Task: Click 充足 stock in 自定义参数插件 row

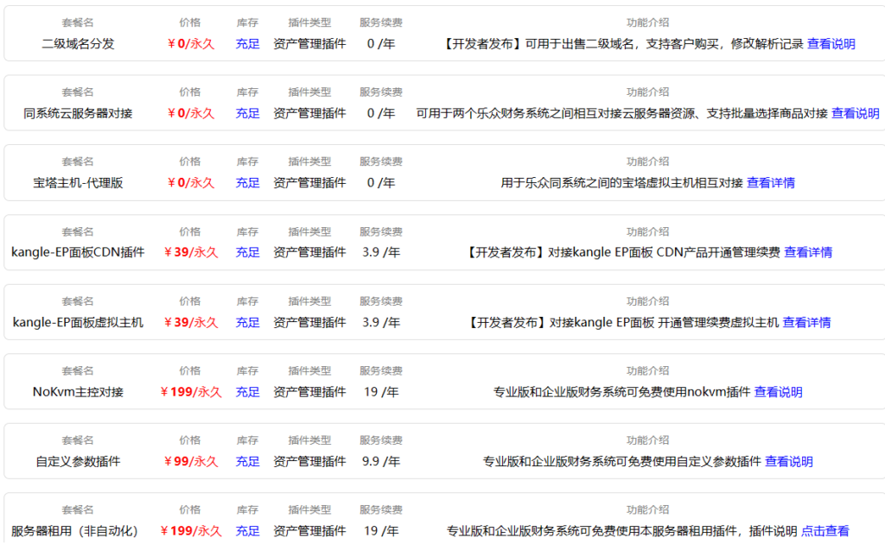Action: pyautogui.click(x=247, y=462)
